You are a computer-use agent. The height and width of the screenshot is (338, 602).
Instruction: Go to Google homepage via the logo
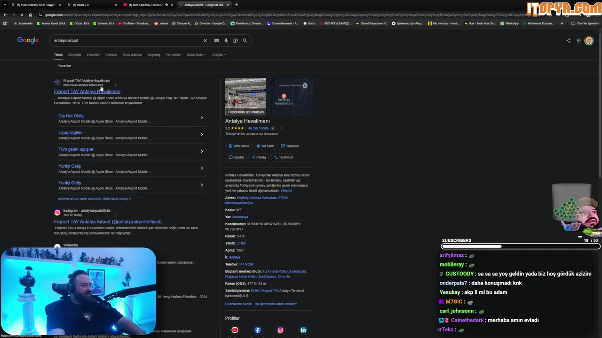tap(28, 40)
